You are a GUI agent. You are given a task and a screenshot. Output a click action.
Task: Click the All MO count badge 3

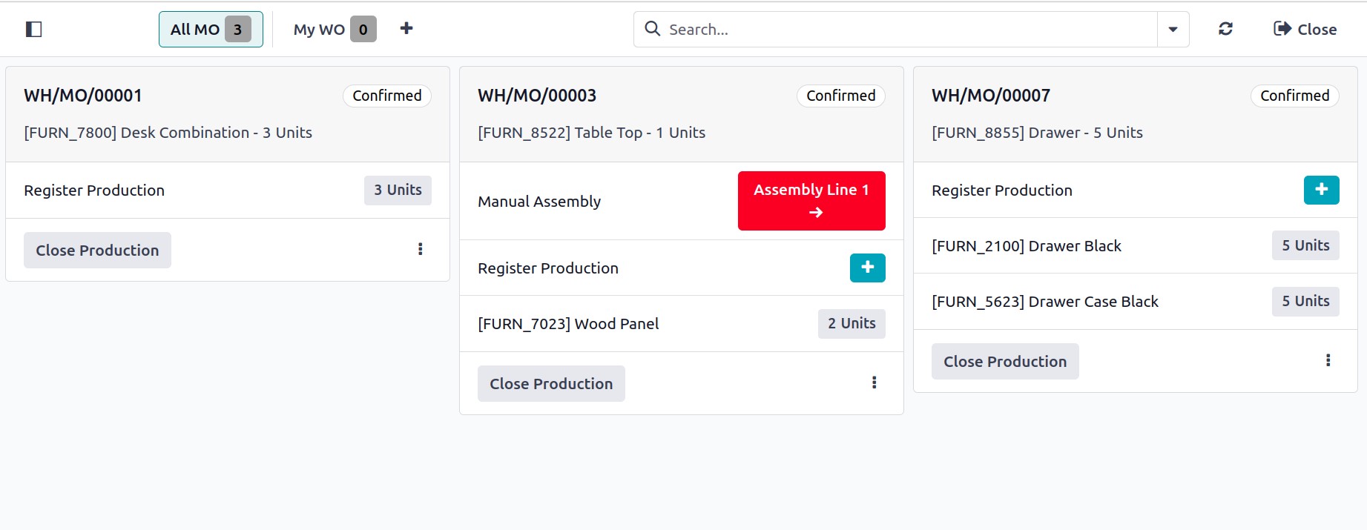(x=238, y=29)
